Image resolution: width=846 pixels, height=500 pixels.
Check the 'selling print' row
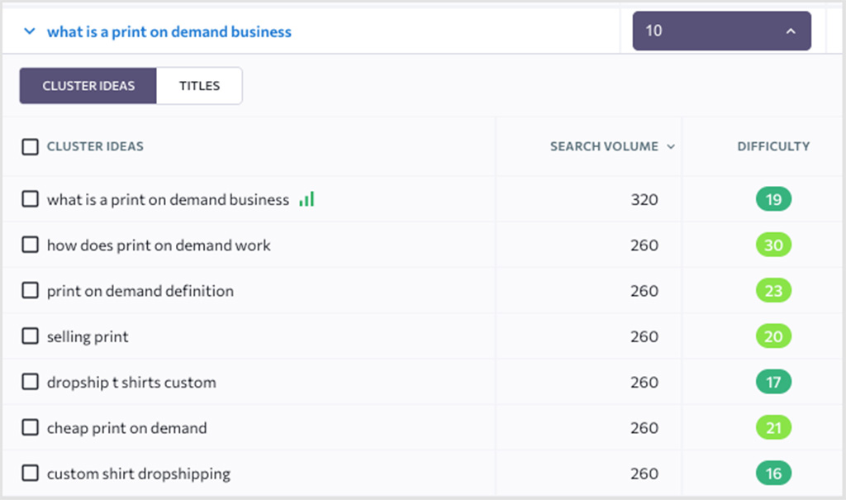(30, 336)
